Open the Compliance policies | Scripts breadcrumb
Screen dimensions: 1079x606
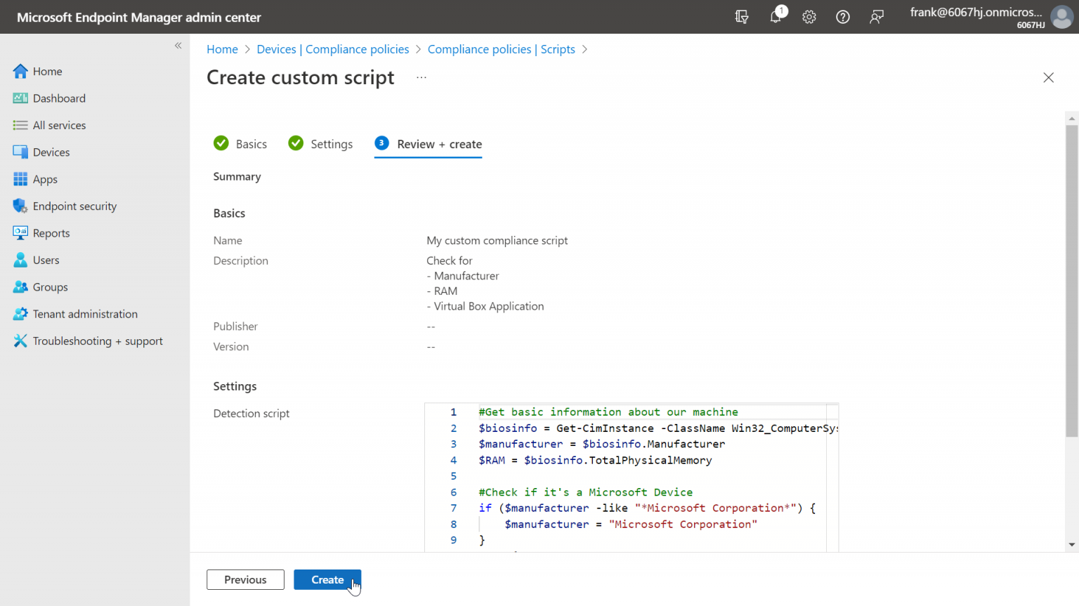click(501, 49)
